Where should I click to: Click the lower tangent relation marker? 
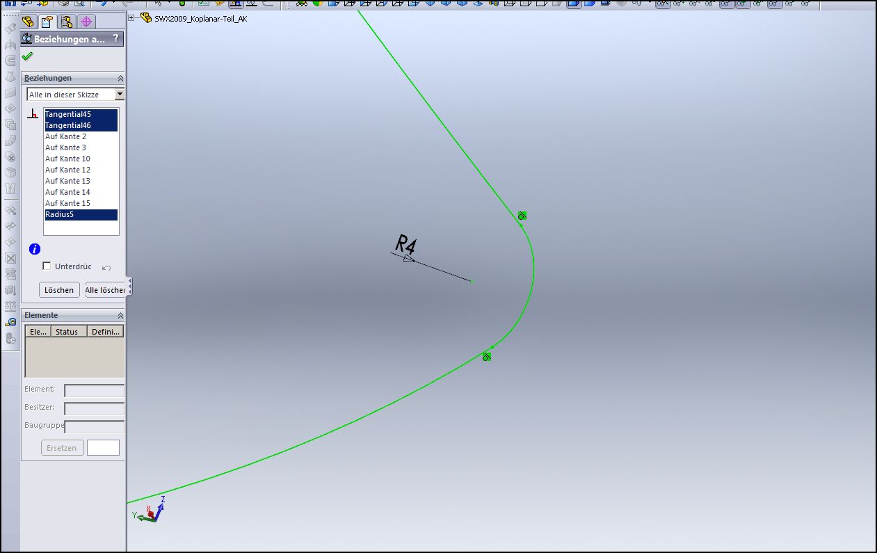pyautogui.click(x=487, y=357)
